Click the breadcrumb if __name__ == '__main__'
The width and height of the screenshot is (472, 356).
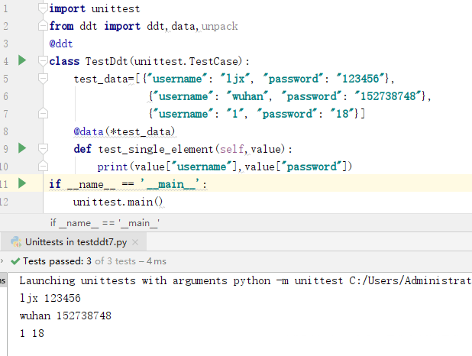104,223
